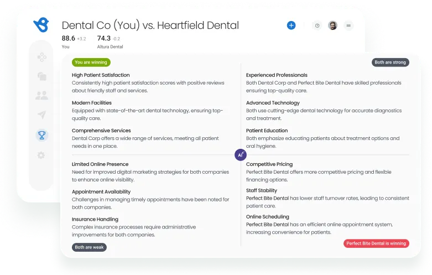Click the blue bird logo

click(41, 25)
